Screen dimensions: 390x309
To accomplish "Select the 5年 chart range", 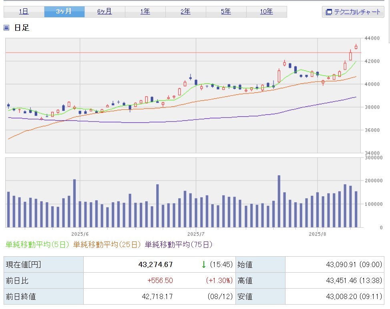I will (226, 12).
